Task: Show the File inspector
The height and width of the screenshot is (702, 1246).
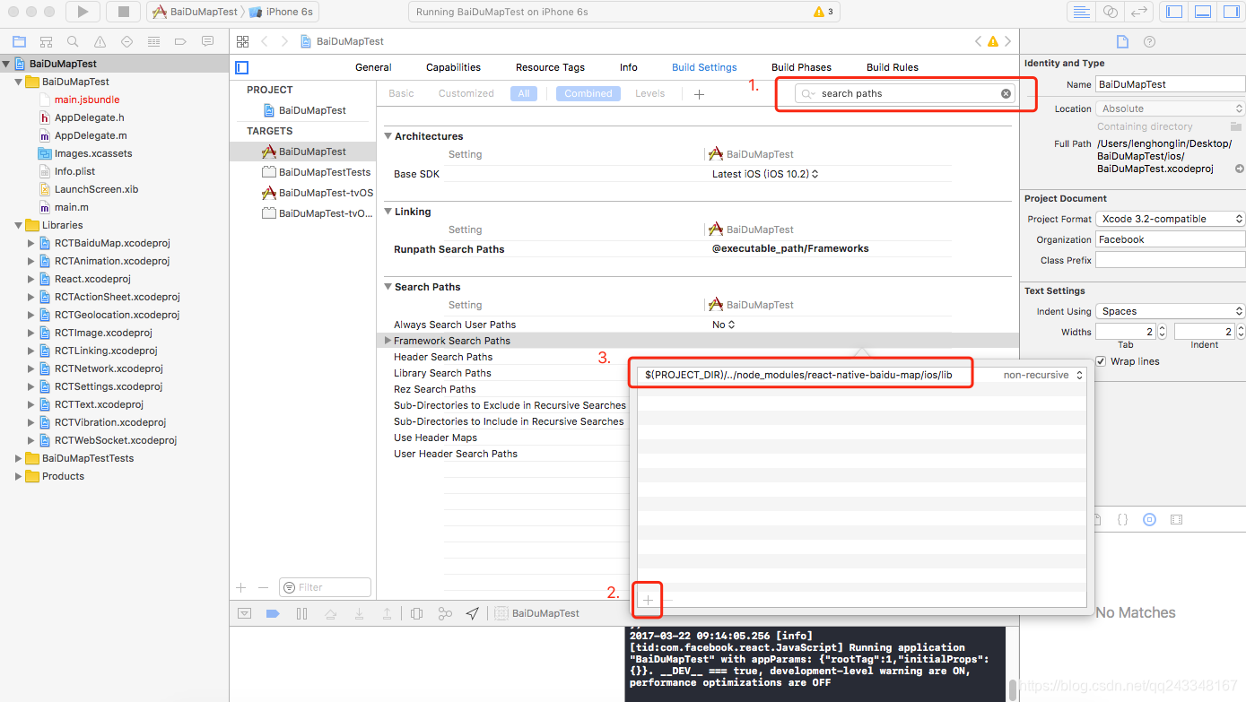Action: [x=1121, y=41]
